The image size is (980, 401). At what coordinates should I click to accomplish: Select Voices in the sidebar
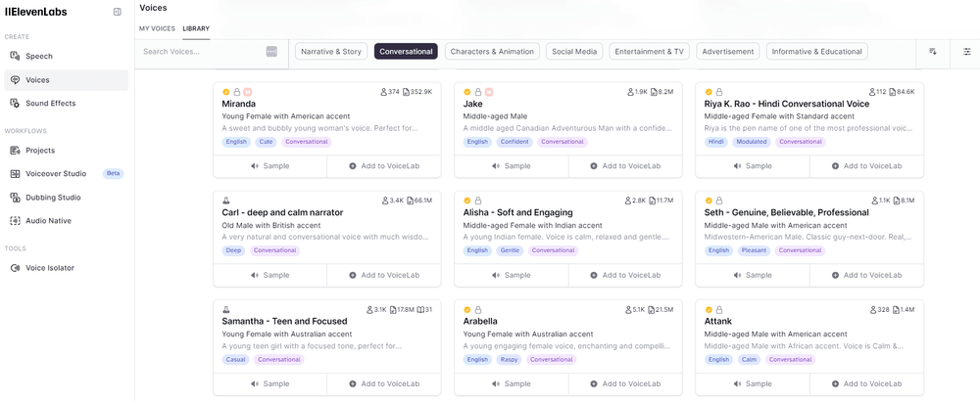[67, 80]
